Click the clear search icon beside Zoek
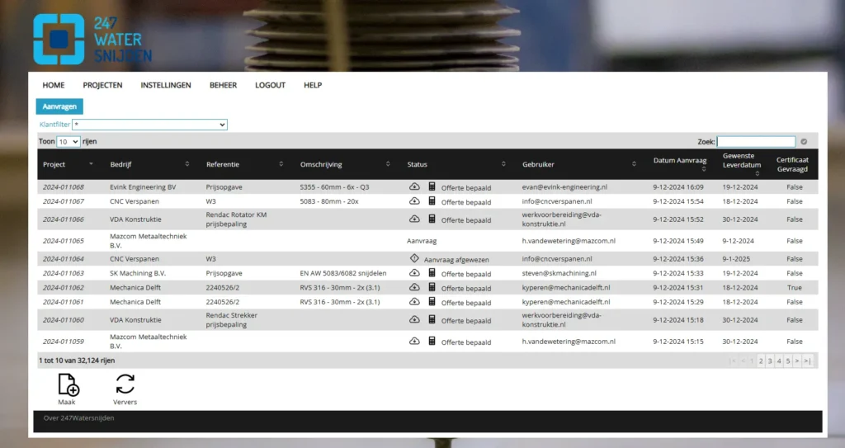This screenshot has width=845, height=448. 804,142
